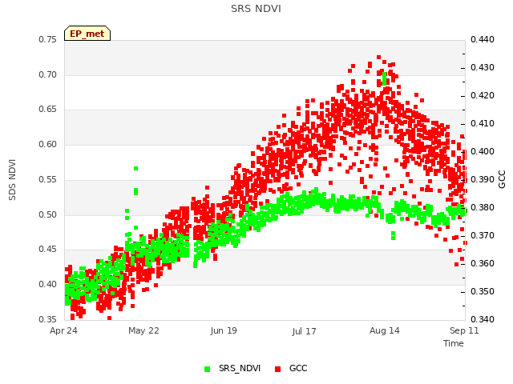This screenshot has width=513, height=384.
Task: Click the 0.380 right axis value
Action: 483,208
